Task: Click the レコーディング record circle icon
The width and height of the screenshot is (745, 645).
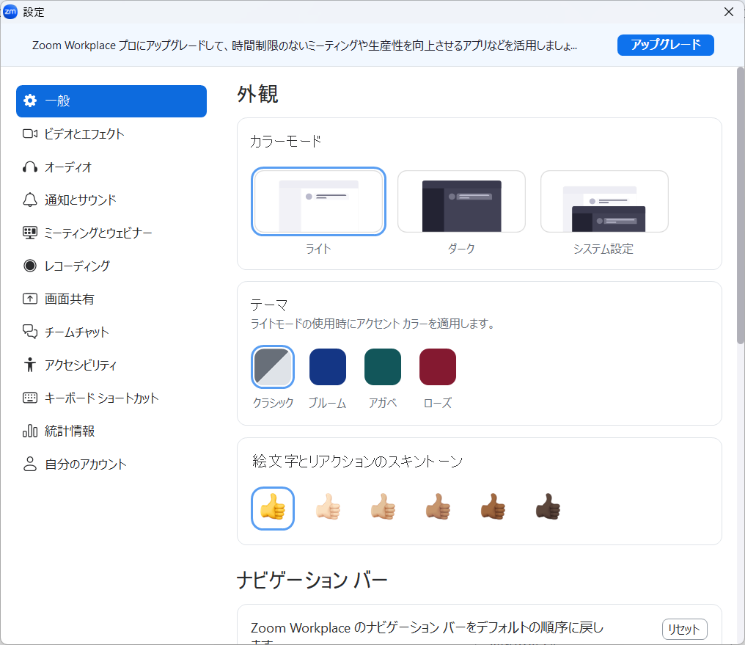Action: pyautogui.click(x=30, y=266)
